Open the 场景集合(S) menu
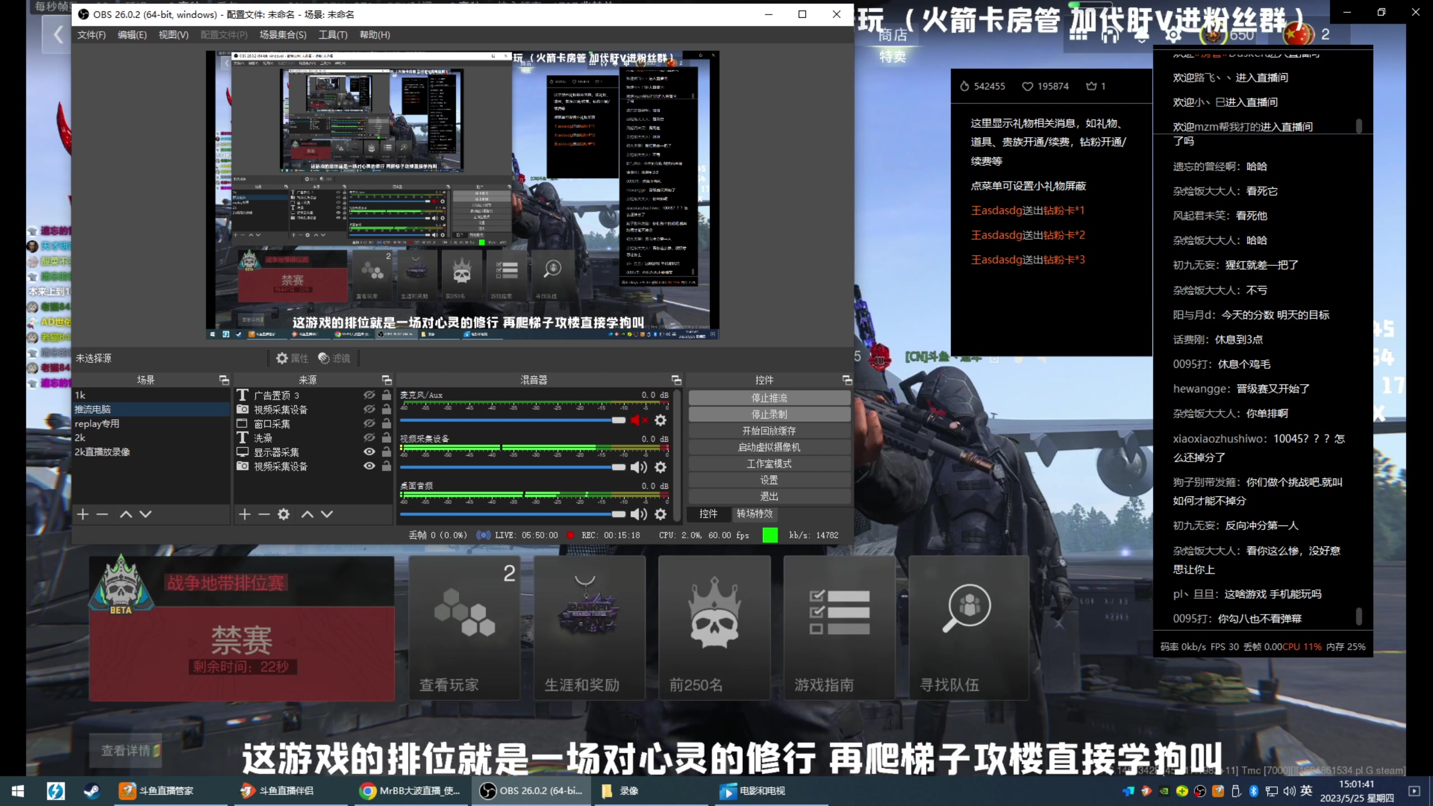Image resolution: width=1433 pixels, height=806 pixels. pyautogui.click(x=283, y=35)
